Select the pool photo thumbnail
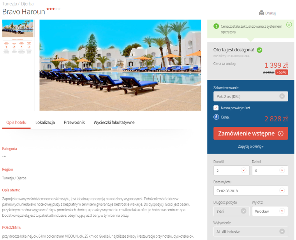 (18, 28)
